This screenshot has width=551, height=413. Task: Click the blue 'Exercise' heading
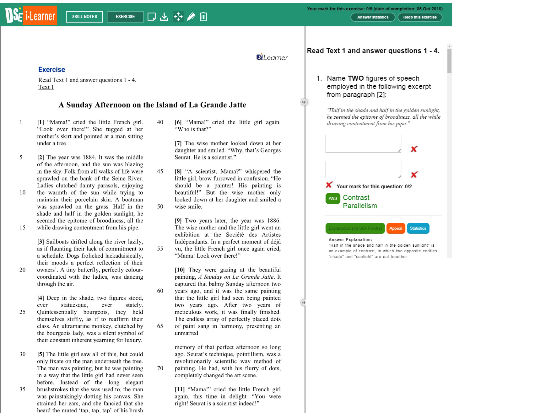(x=52, y=70)
